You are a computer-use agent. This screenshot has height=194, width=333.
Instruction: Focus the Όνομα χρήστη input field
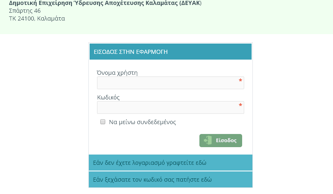(x=171, y=83)
